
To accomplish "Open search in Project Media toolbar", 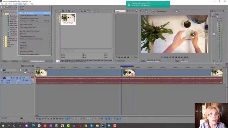I will (98, 11).
